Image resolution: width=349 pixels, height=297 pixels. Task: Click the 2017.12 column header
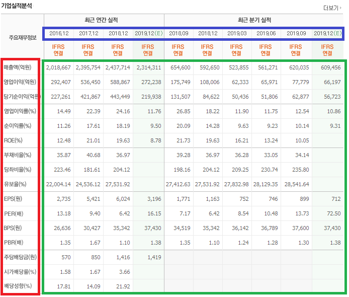(x=89, y=33)
